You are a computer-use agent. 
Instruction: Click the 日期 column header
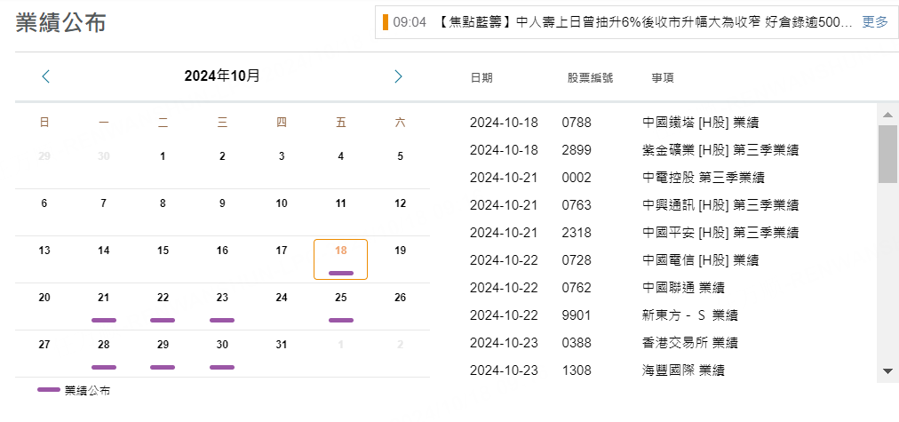pyautogui.click(x=481, y=78)
